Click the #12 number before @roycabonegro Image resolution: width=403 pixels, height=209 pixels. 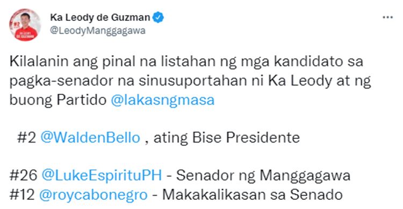pos(22,195)
